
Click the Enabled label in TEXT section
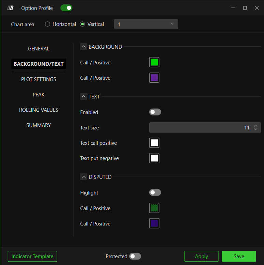[x=89, y=112]
